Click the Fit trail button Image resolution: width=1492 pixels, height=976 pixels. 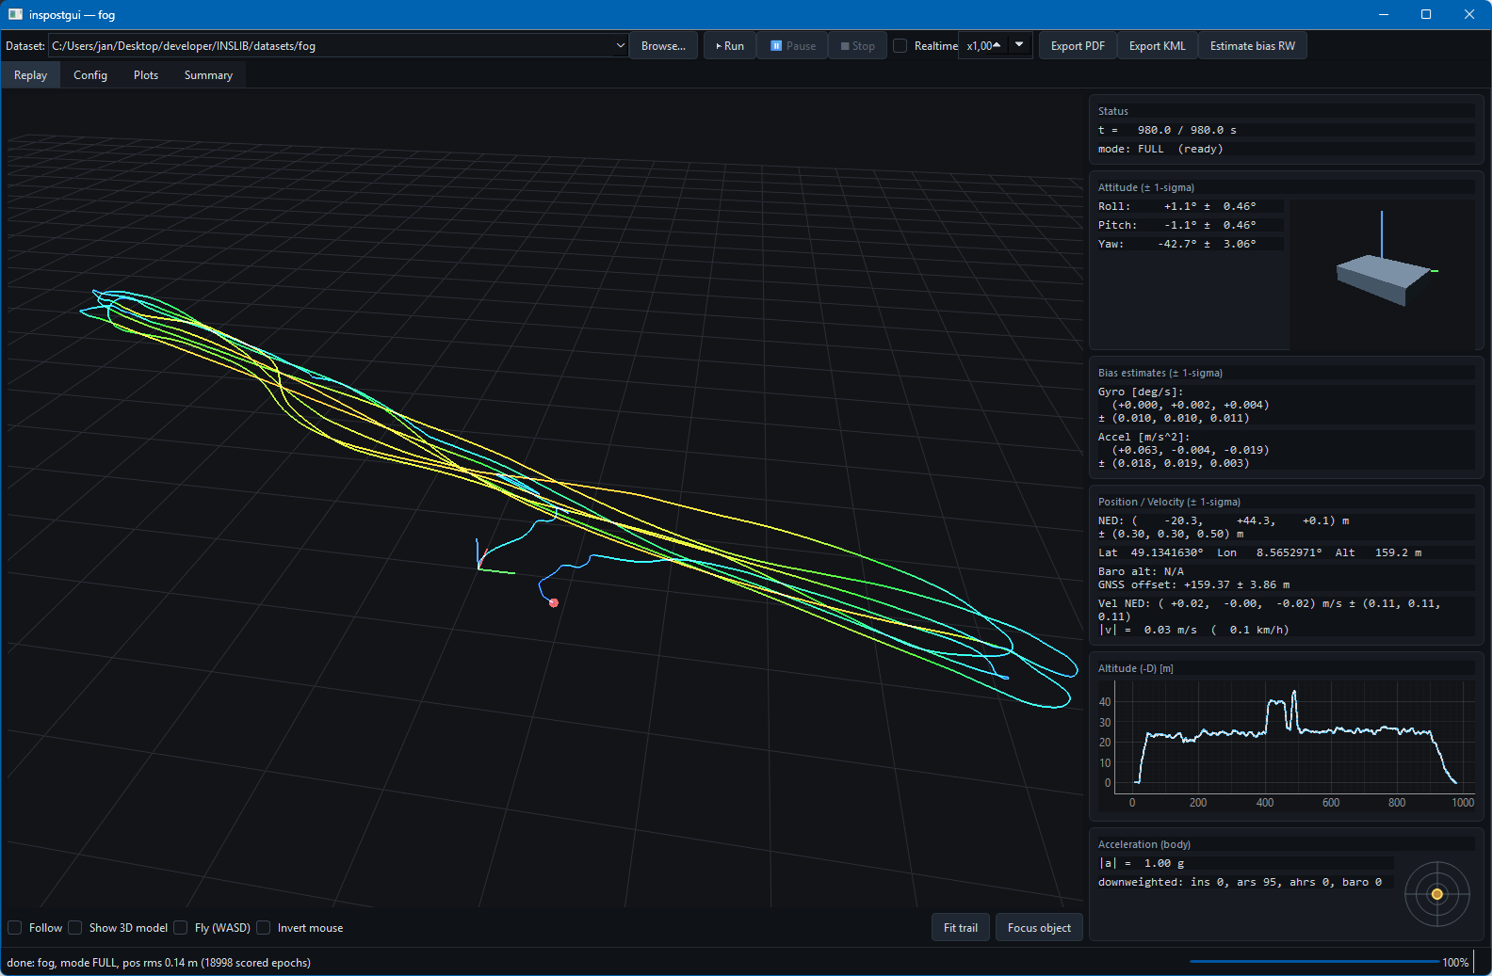coord(961,928)
